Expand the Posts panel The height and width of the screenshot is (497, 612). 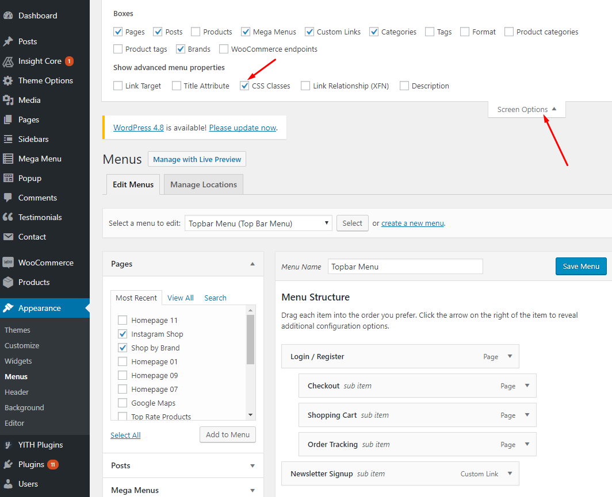coord(253,466)
